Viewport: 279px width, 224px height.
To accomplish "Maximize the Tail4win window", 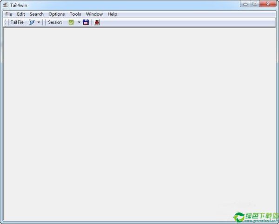I will point(255,4).
